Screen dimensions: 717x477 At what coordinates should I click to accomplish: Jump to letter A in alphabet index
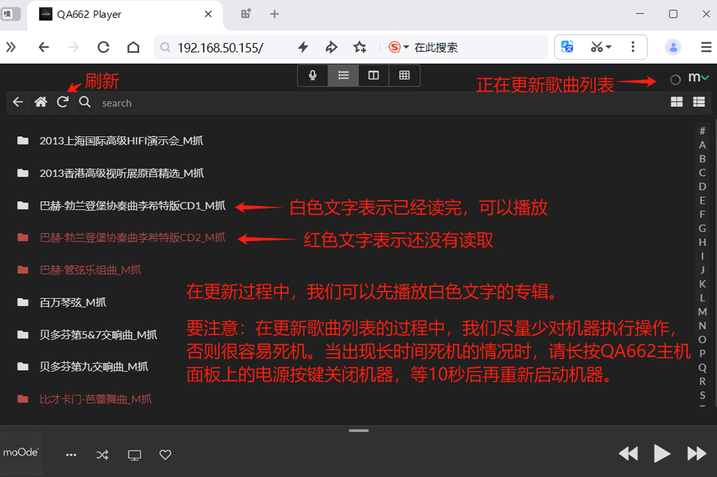pyautogui.click(x=702, y=144)
